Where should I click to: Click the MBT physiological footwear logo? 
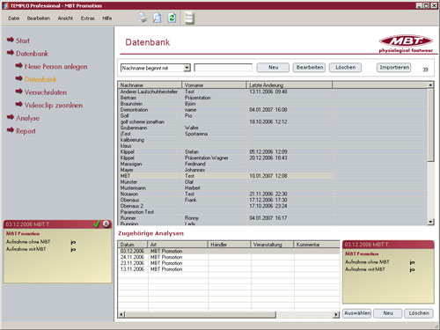point(406,44)
